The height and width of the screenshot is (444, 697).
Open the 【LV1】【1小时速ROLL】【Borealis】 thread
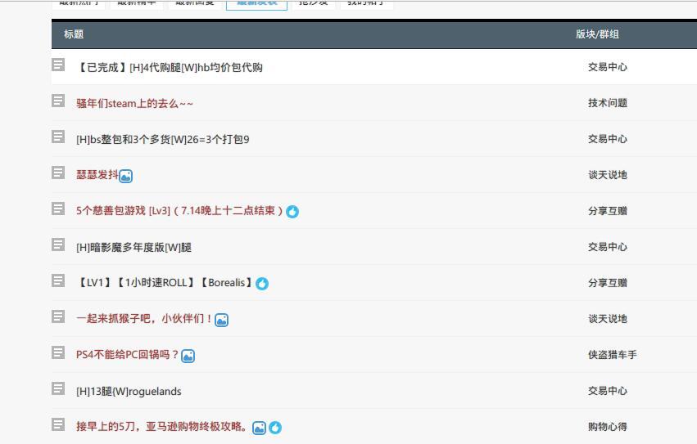tap(165, 283)
